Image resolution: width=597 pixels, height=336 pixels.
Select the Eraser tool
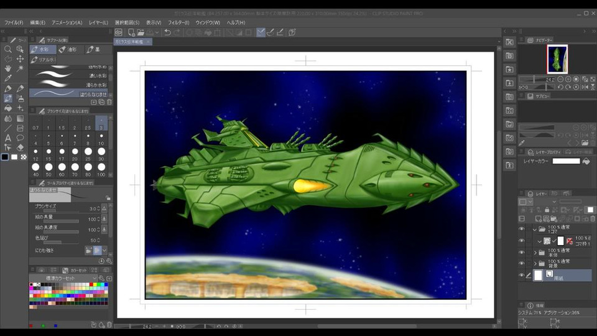coord(20,147)
